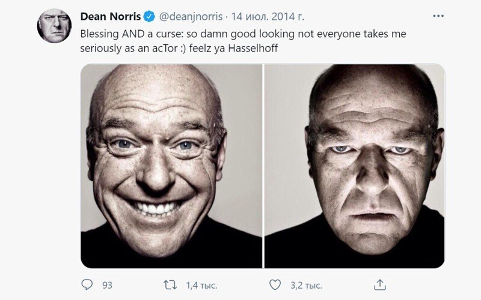This screenshot has height=300, width=481.
Task: Open the smiling portrait photo
Action: (171, 166)
